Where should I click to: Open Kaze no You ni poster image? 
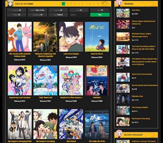[97, 37]
